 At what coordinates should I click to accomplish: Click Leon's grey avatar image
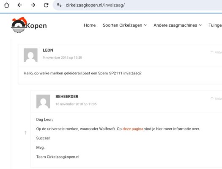coord(30,55)
